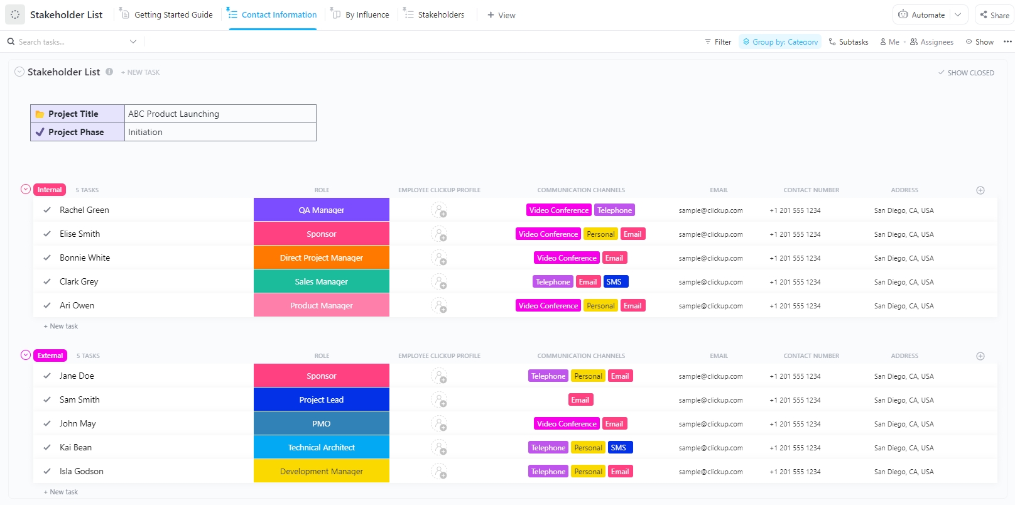Screen dimensions: 1015x505
Task: Focus the Search tasks field
Action: tap(72, 41)
